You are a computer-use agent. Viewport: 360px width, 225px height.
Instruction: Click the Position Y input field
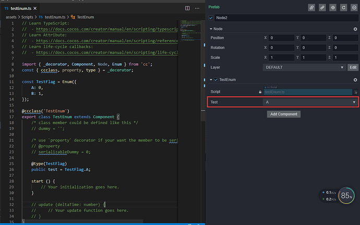313,38
